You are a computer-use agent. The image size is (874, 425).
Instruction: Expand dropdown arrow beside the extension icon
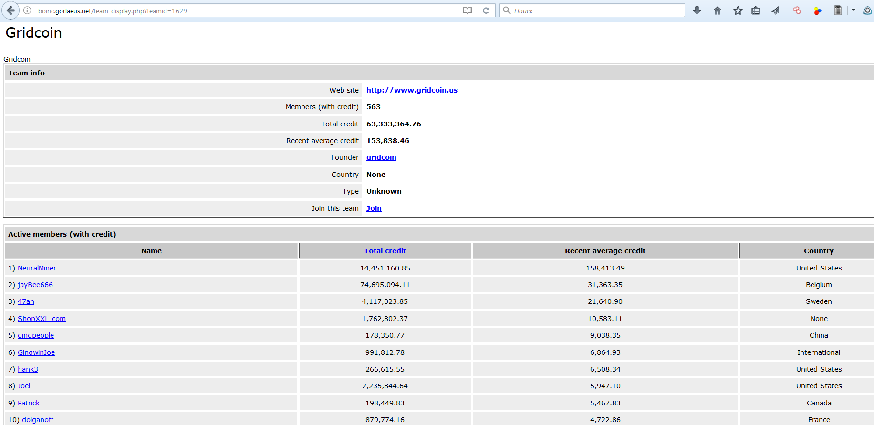point(853,10)
